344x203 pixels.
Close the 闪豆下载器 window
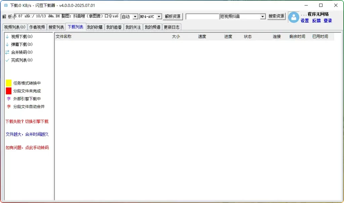(336, 5)
